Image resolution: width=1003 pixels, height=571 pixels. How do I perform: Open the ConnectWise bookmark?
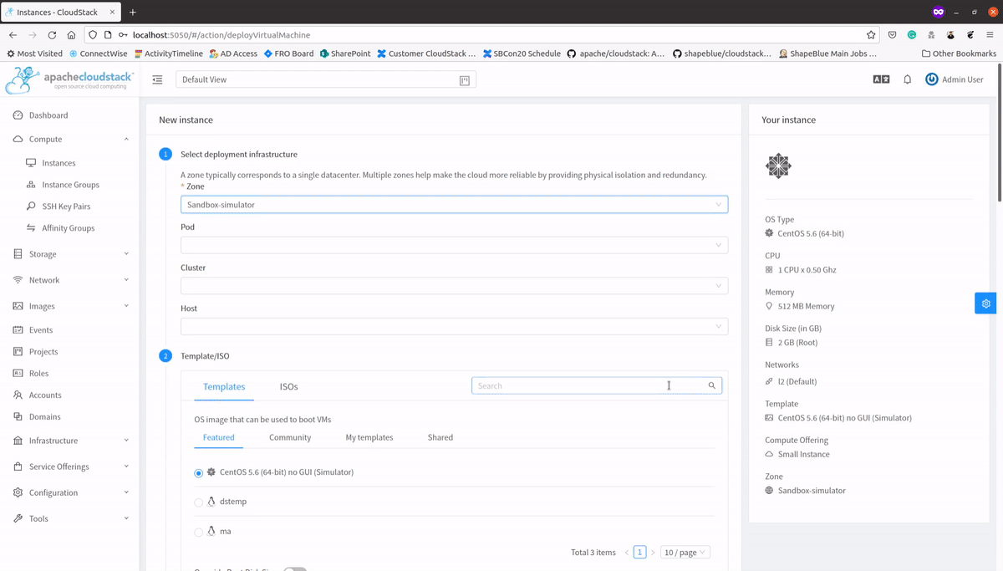[x=98, y=54]
